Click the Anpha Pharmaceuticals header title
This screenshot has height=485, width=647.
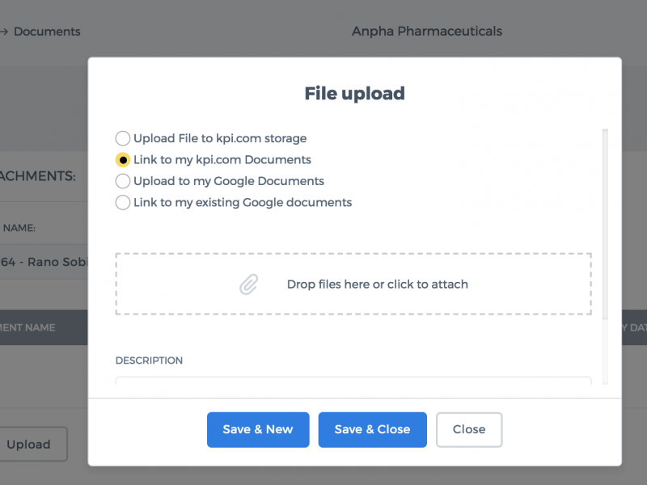pyautogui.click(x=427, y=32)
